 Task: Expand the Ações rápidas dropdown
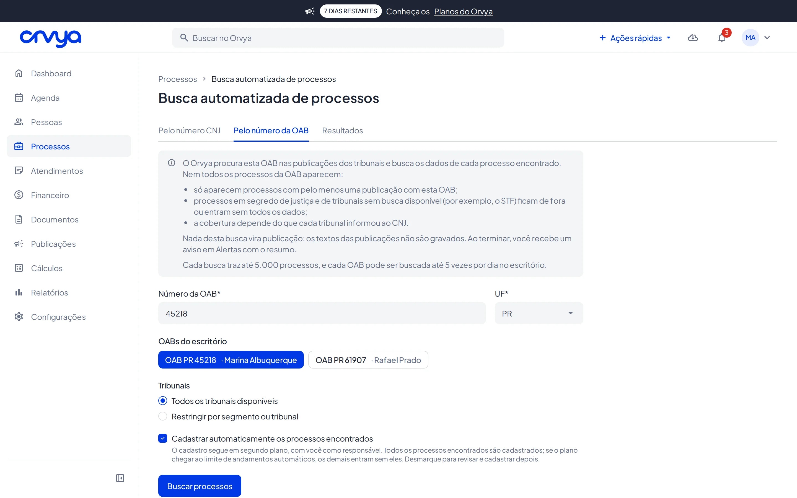point(635,38)
